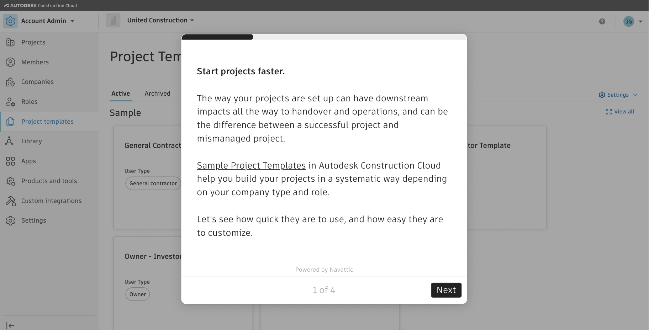Click the "1 of 4" step counter
The image size is (649, 330).
coord(324,290)
